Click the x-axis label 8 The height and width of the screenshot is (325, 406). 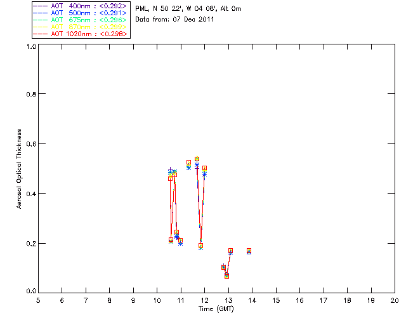point(110,300)
